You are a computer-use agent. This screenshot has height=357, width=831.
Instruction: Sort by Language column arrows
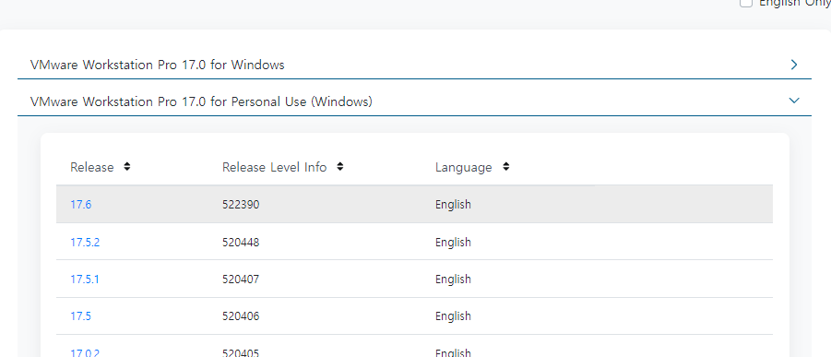(506, 167)
